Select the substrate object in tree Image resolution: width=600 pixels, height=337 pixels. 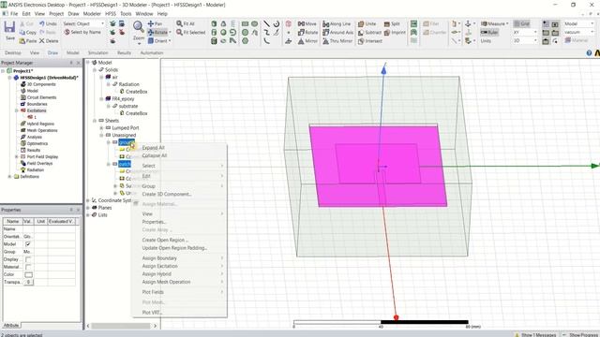(x=128, y=106)
